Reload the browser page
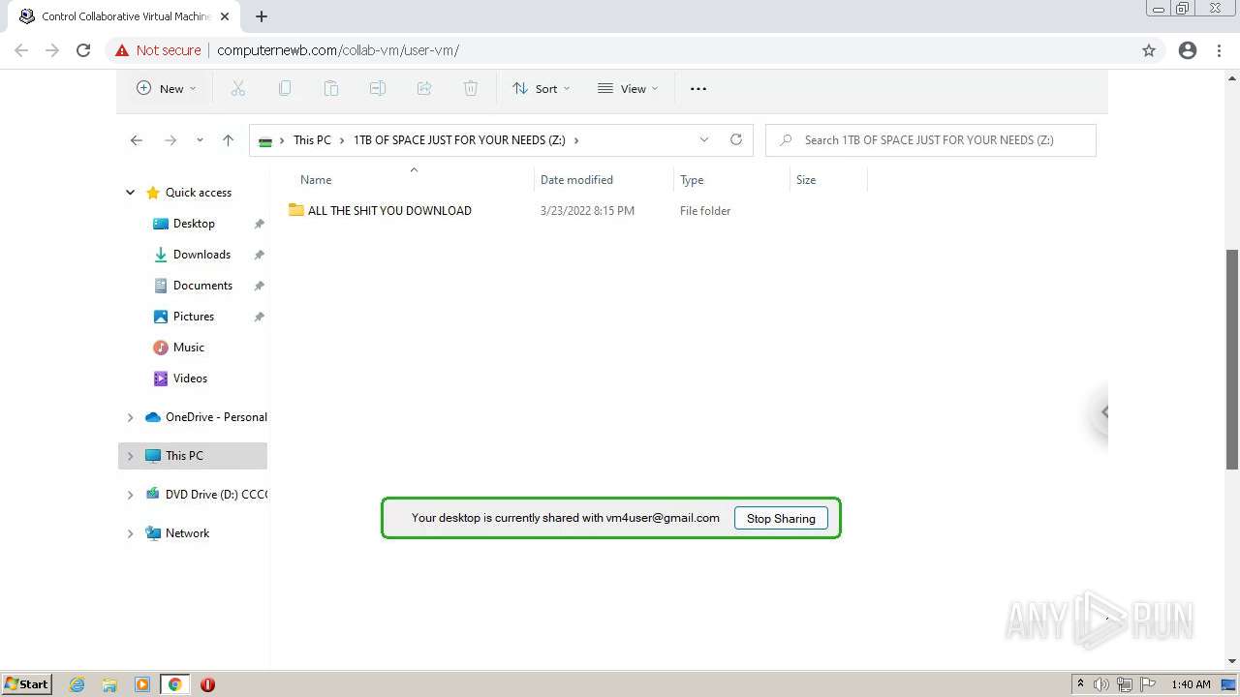 83,50
